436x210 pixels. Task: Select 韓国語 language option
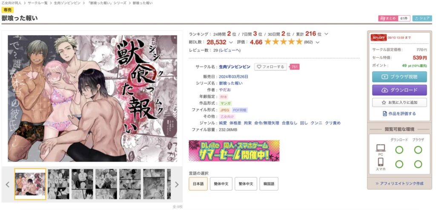[x=269, y=184]
